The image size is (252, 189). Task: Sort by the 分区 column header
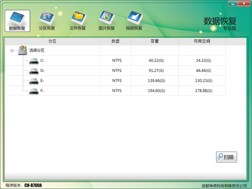pyautogui.click(x=52, y=41)
